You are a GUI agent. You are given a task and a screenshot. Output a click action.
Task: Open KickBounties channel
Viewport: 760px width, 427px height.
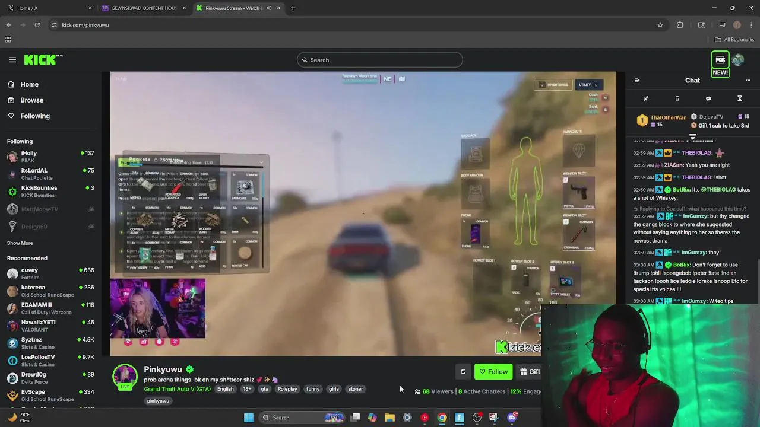tap(50, 191)
